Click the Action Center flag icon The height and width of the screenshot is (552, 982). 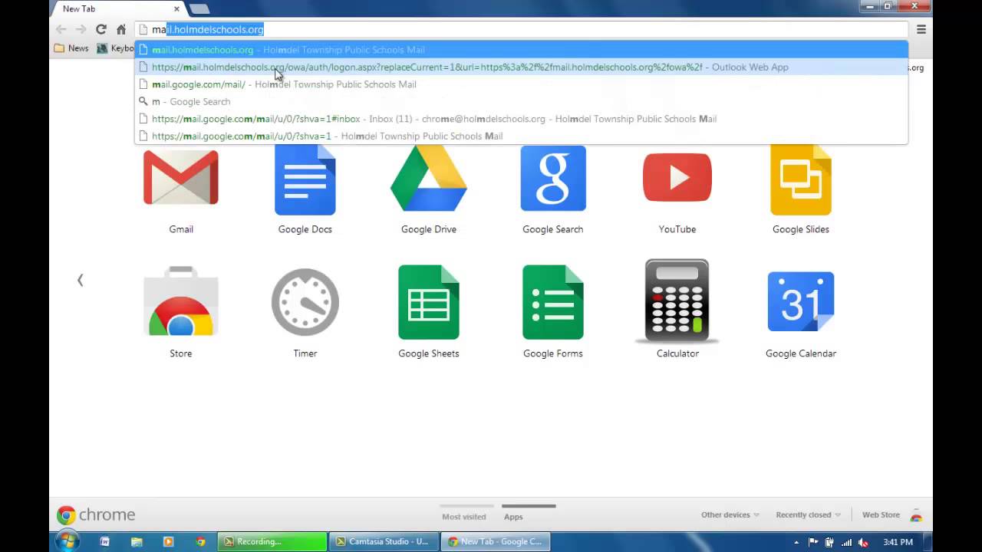[x=813, y=542]
